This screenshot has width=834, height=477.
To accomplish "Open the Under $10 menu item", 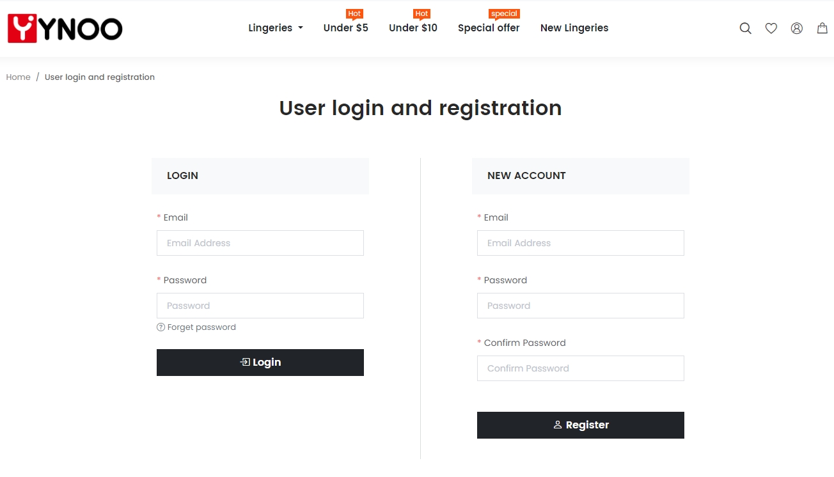I will click(x=413, y=28).
